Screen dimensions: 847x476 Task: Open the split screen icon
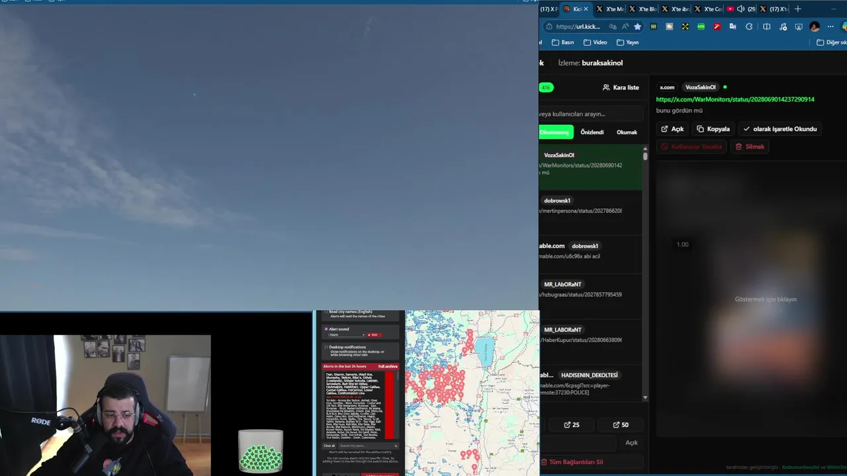tap(766, 26)
